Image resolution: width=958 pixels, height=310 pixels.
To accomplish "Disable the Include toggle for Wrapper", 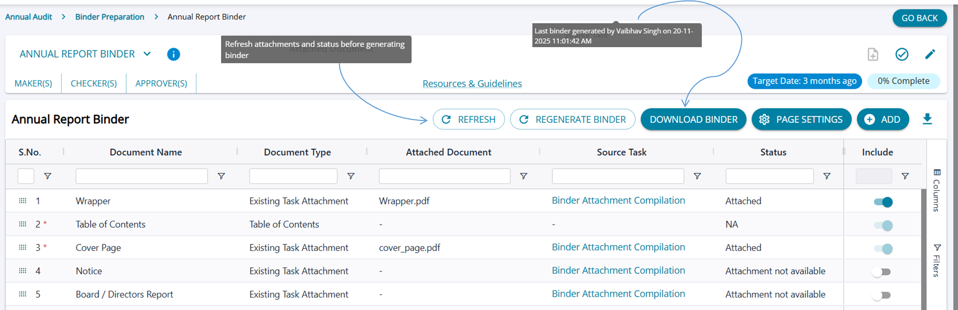I will pyautogui.click(x=883, y=202).
